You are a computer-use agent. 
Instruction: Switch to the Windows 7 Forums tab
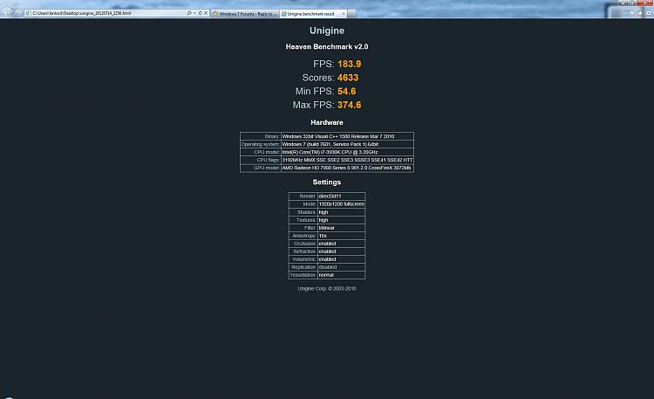245,14
